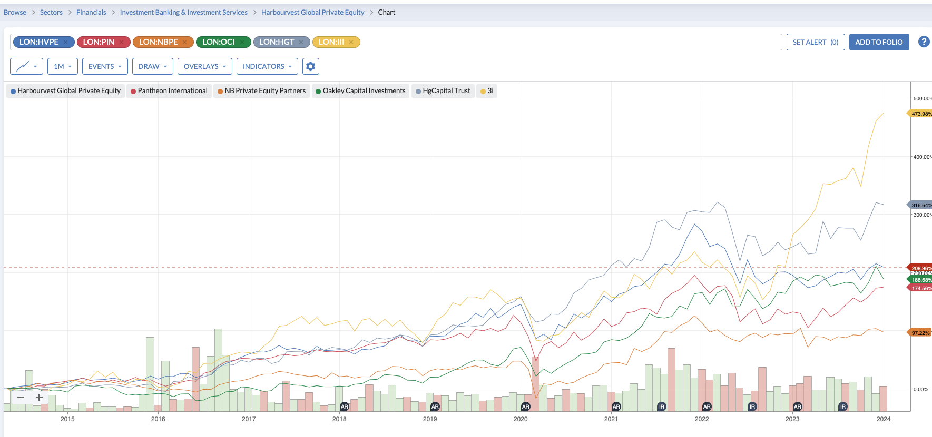Open the AR event marker at 2023
932x437 pixels.
(x=797, y=406)
